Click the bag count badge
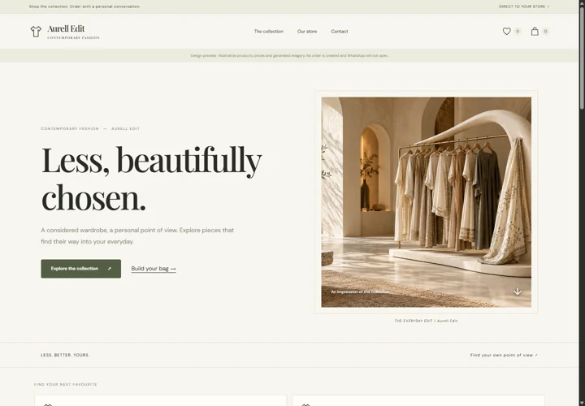The width and height of the screenshot is (585, 406). pos(545,32)
